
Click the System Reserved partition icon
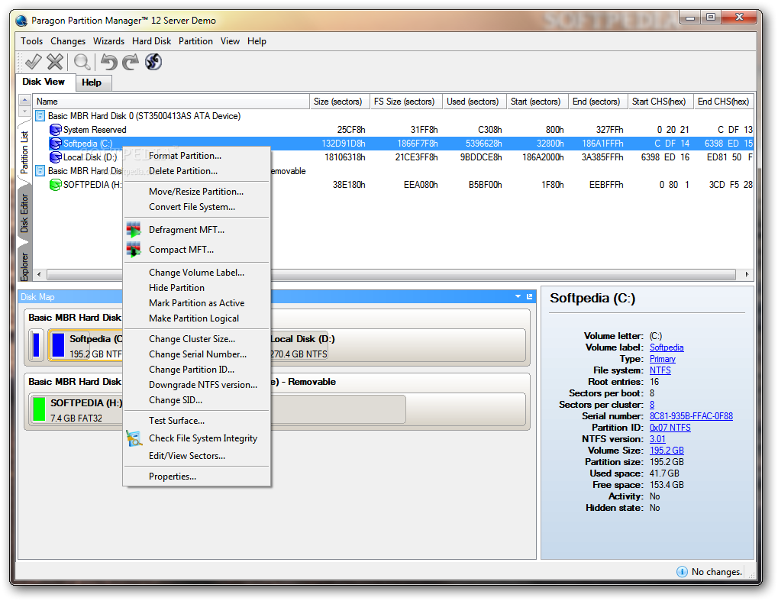55,130
